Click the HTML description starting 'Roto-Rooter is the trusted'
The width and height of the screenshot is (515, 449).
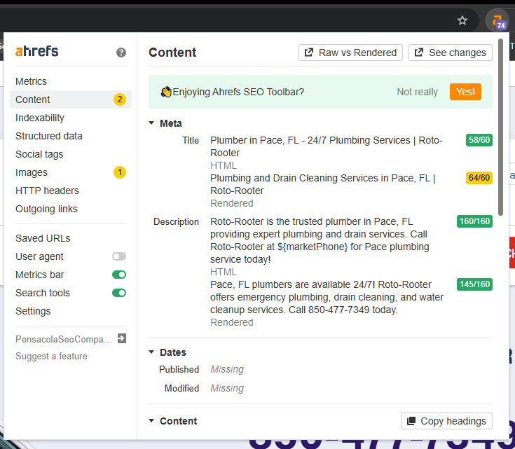(x=320, y=240)
